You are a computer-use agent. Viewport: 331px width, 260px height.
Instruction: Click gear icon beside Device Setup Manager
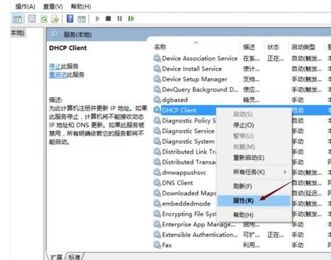[157, 79]
